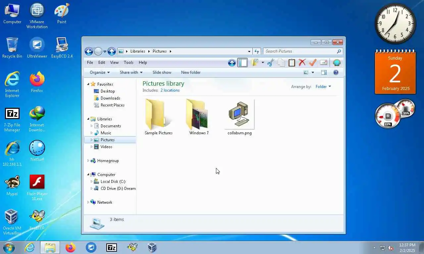Screen dimensions: 424x254
Task: Select the EasyBCD 2.4 desktop icon
Action: (62, 48)
